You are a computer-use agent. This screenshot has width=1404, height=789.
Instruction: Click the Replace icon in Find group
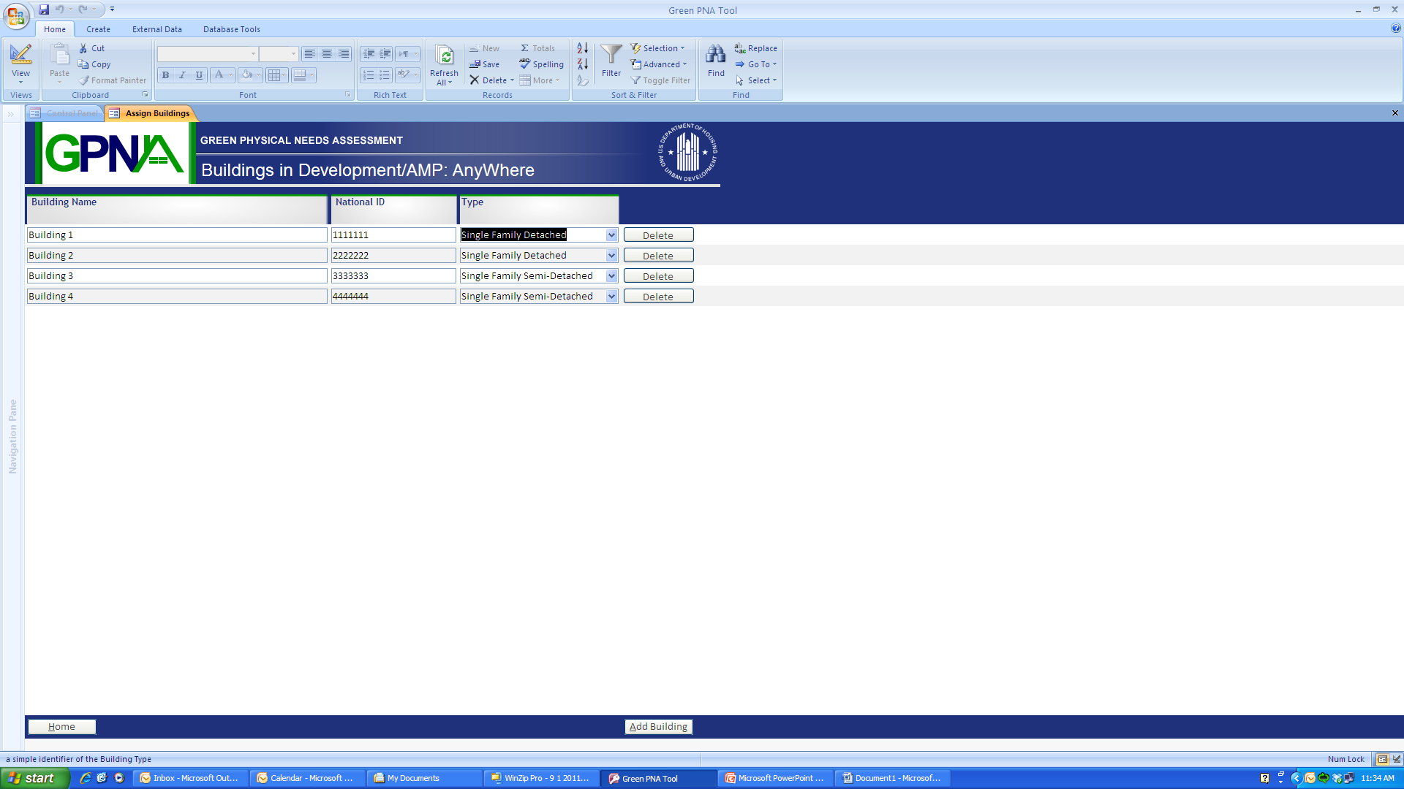(755, 48)
